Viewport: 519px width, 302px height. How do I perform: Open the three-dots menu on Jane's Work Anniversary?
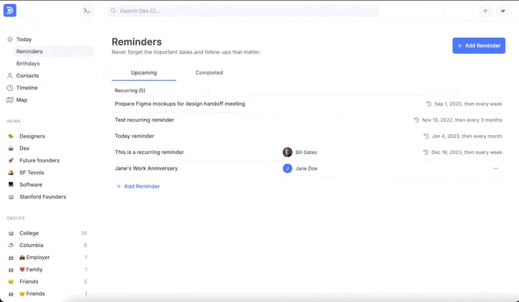496,168
